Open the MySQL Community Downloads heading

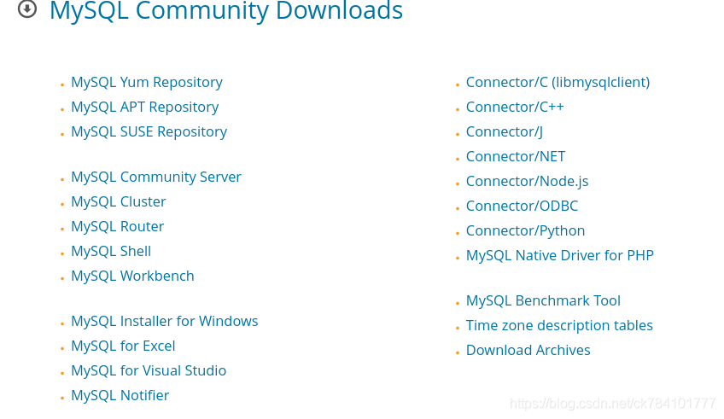coord(226,10)
